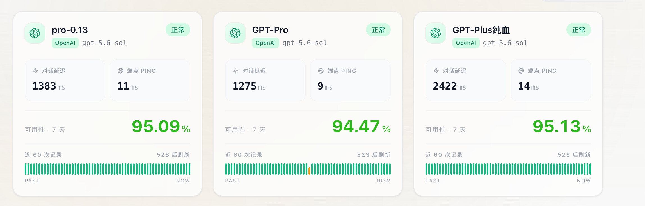Click the NOW label under GPT-Plus纯血 history
Screen dimensions: 645x206
[x=584, y=181]
